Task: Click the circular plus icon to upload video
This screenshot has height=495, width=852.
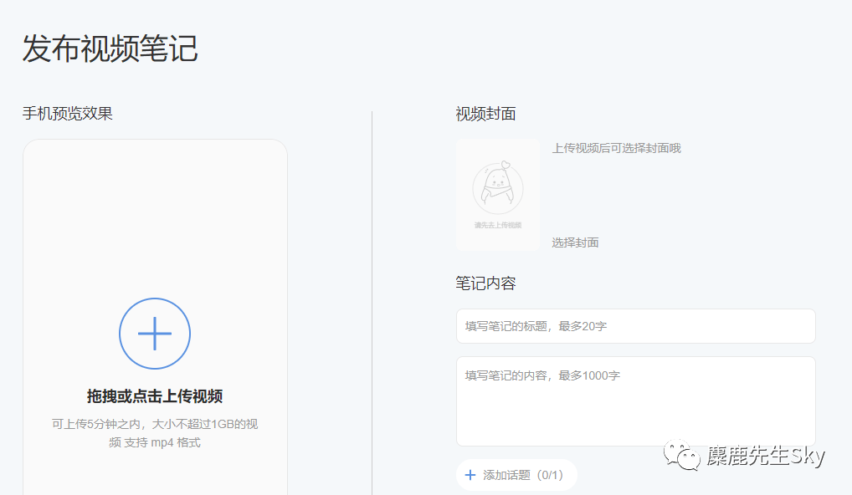Action: pos(154,333)
